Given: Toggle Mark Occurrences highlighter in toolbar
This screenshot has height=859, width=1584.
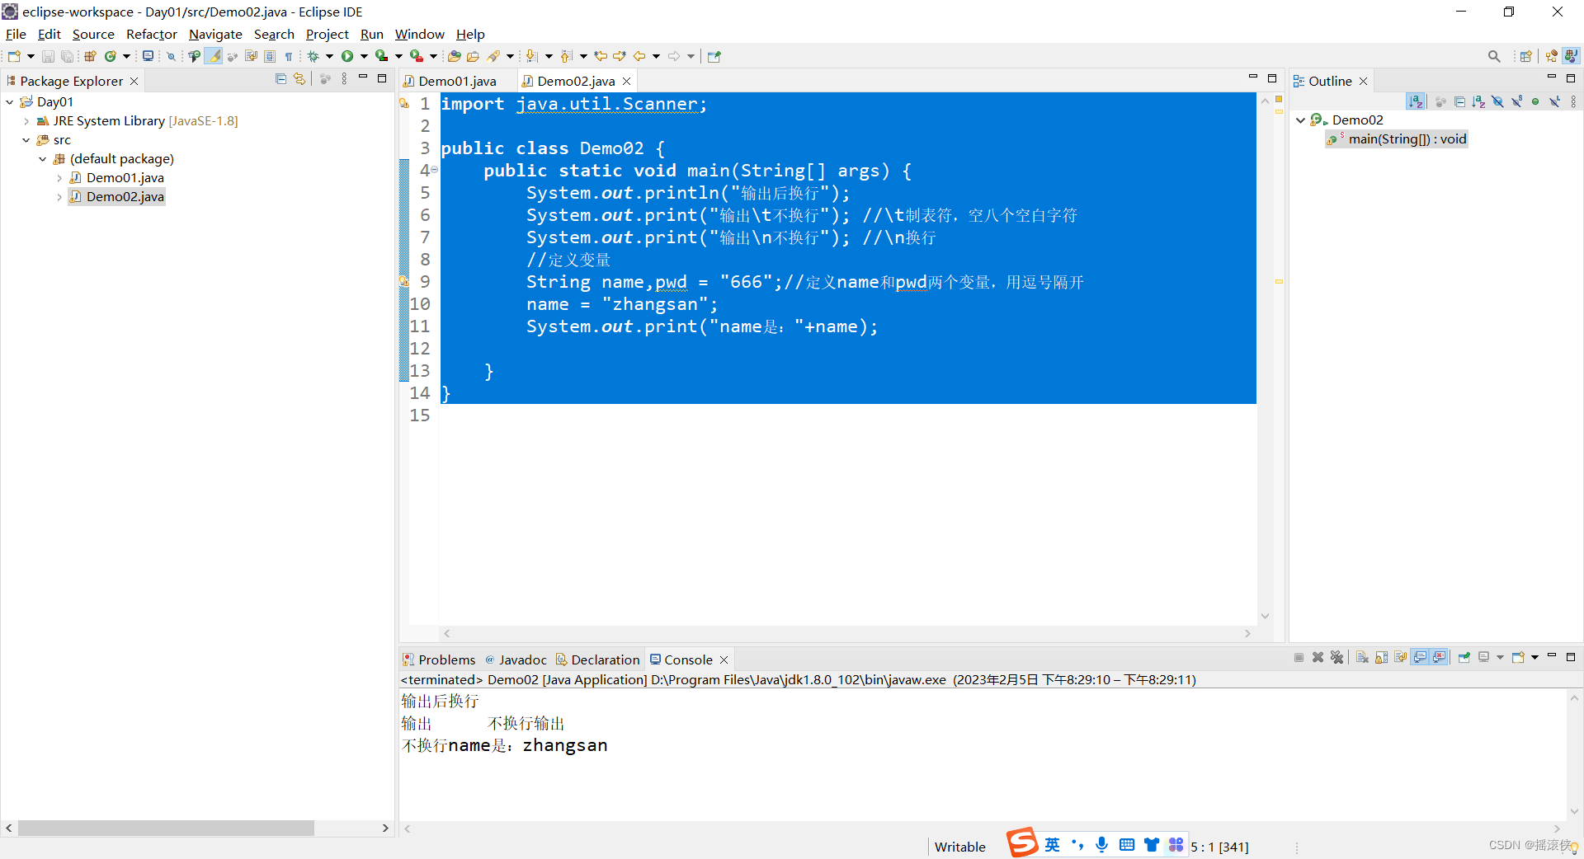Looking at the screenshot, I should (x=214, y=56).
